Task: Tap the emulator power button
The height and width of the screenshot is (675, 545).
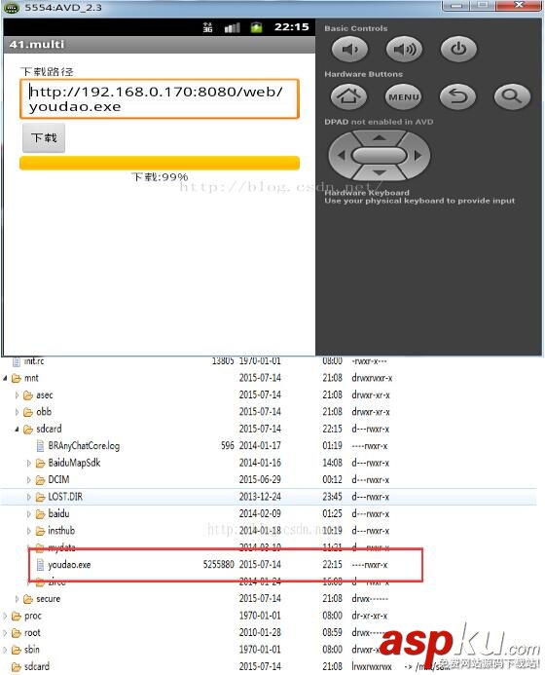Action: [458, 49]
